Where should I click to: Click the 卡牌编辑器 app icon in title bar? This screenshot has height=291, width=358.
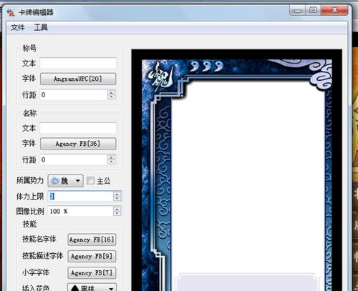(x=11, y=13)
